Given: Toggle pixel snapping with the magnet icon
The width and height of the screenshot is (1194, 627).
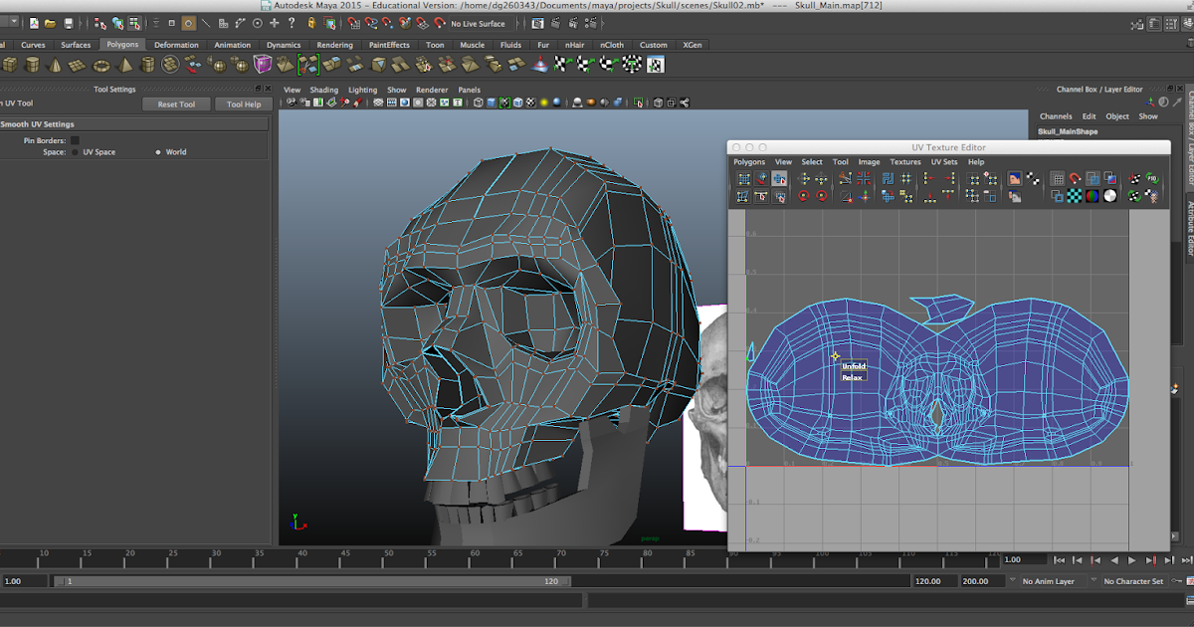Looking at the screenshot, I should click(x=1074, y=178).
